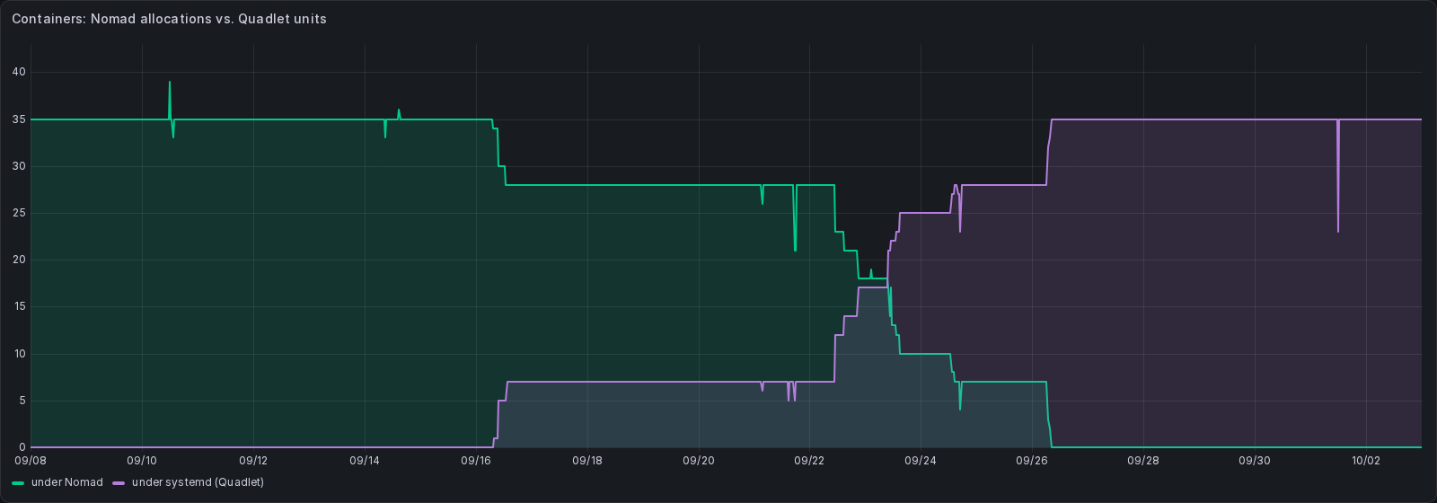Viewport: 1437px width, 503px height.
Task: Click the '0' y-axis value label
Action: [x=22, y=447]
